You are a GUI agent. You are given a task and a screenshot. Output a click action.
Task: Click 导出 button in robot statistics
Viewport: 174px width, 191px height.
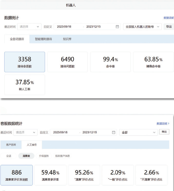(169, 27)
